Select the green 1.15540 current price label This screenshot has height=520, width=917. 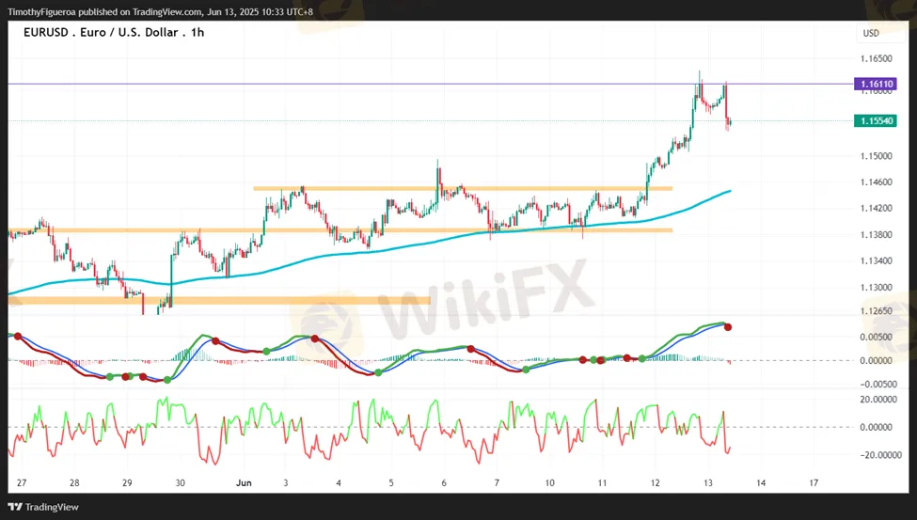coord(875,121)
